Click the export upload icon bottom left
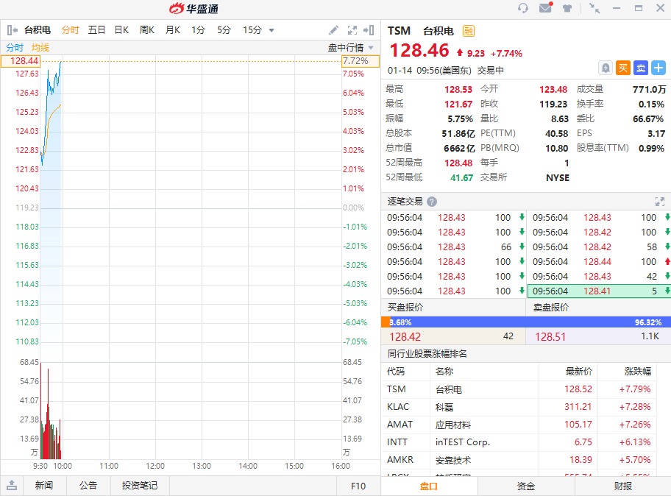This screenshot has height=496, width=671. (12, 485)
